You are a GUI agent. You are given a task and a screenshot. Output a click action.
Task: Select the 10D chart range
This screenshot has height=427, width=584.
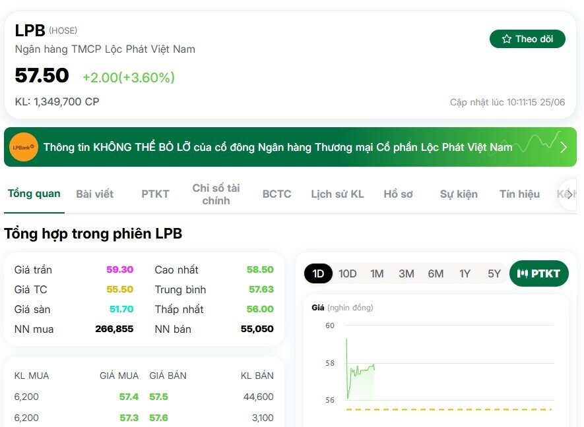(x=348, y=273)
